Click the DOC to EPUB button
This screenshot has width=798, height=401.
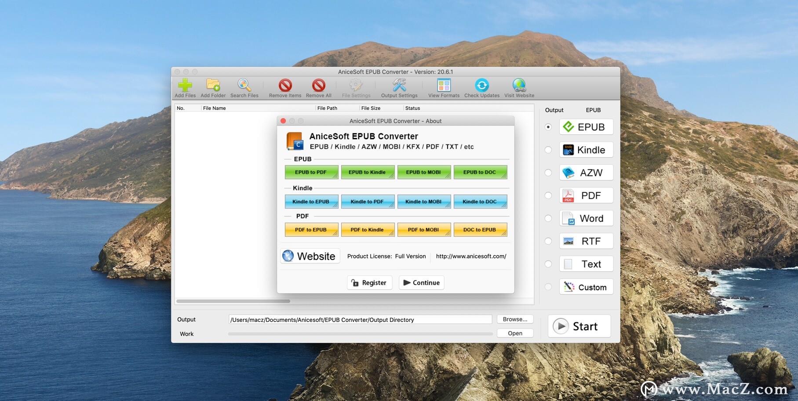pyautogui.click(x=480, y=230)
